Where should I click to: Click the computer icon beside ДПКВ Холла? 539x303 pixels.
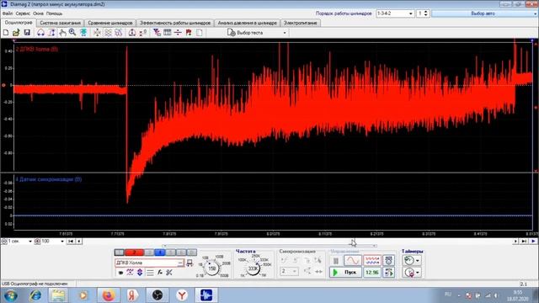click(x=189, y=263)
